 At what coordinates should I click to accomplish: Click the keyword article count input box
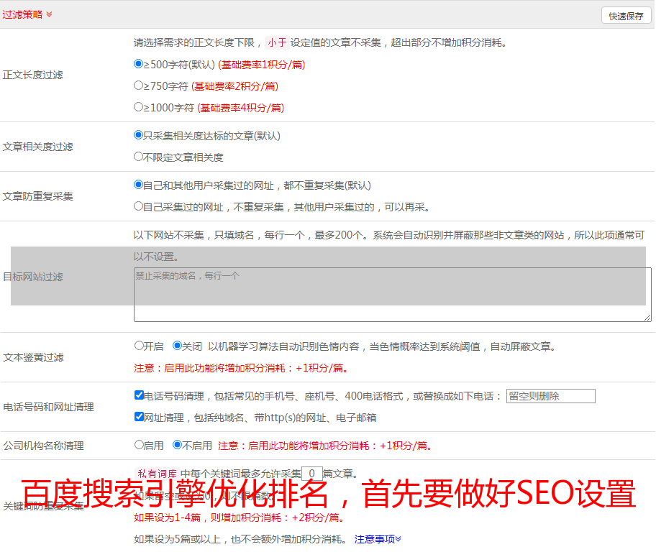tap(311, 474)
